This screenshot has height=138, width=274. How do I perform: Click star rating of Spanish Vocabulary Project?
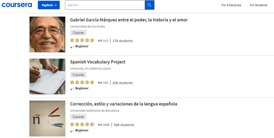(x=82, y=83)
